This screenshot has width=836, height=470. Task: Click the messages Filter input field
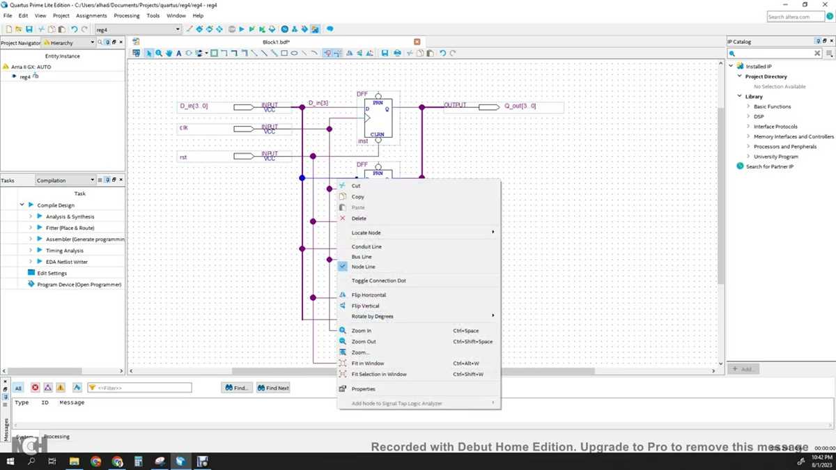point(139,388)
